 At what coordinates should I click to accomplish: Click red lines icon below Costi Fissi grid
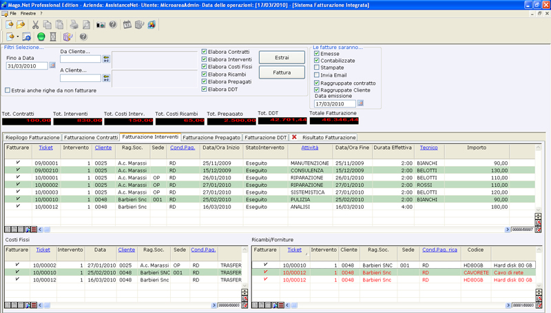[x=34, y=305]
